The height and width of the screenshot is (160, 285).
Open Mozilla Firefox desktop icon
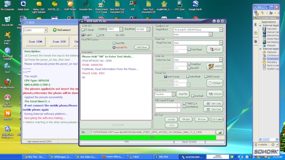tap(7, 84)
